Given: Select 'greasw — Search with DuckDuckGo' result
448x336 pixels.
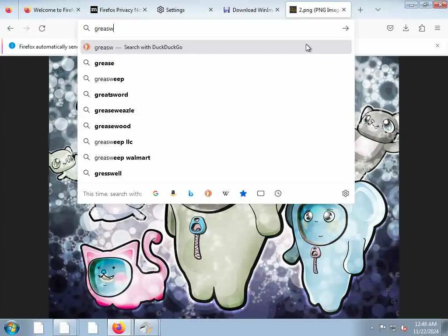Looking at the screenshot, I should coord(216,47).
